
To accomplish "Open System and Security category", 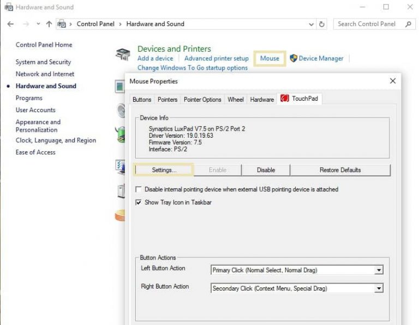I will point(43,62).
